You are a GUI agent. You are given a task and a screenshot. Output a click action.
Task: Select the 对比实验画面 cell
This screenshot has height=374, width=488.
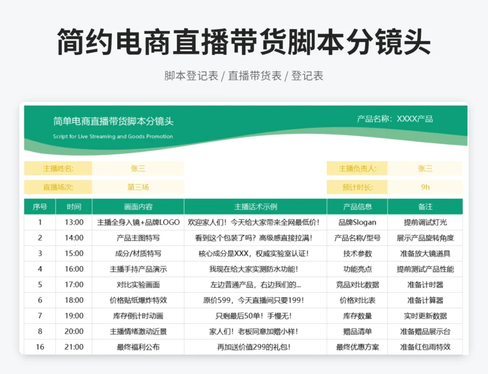click(138, 285)
